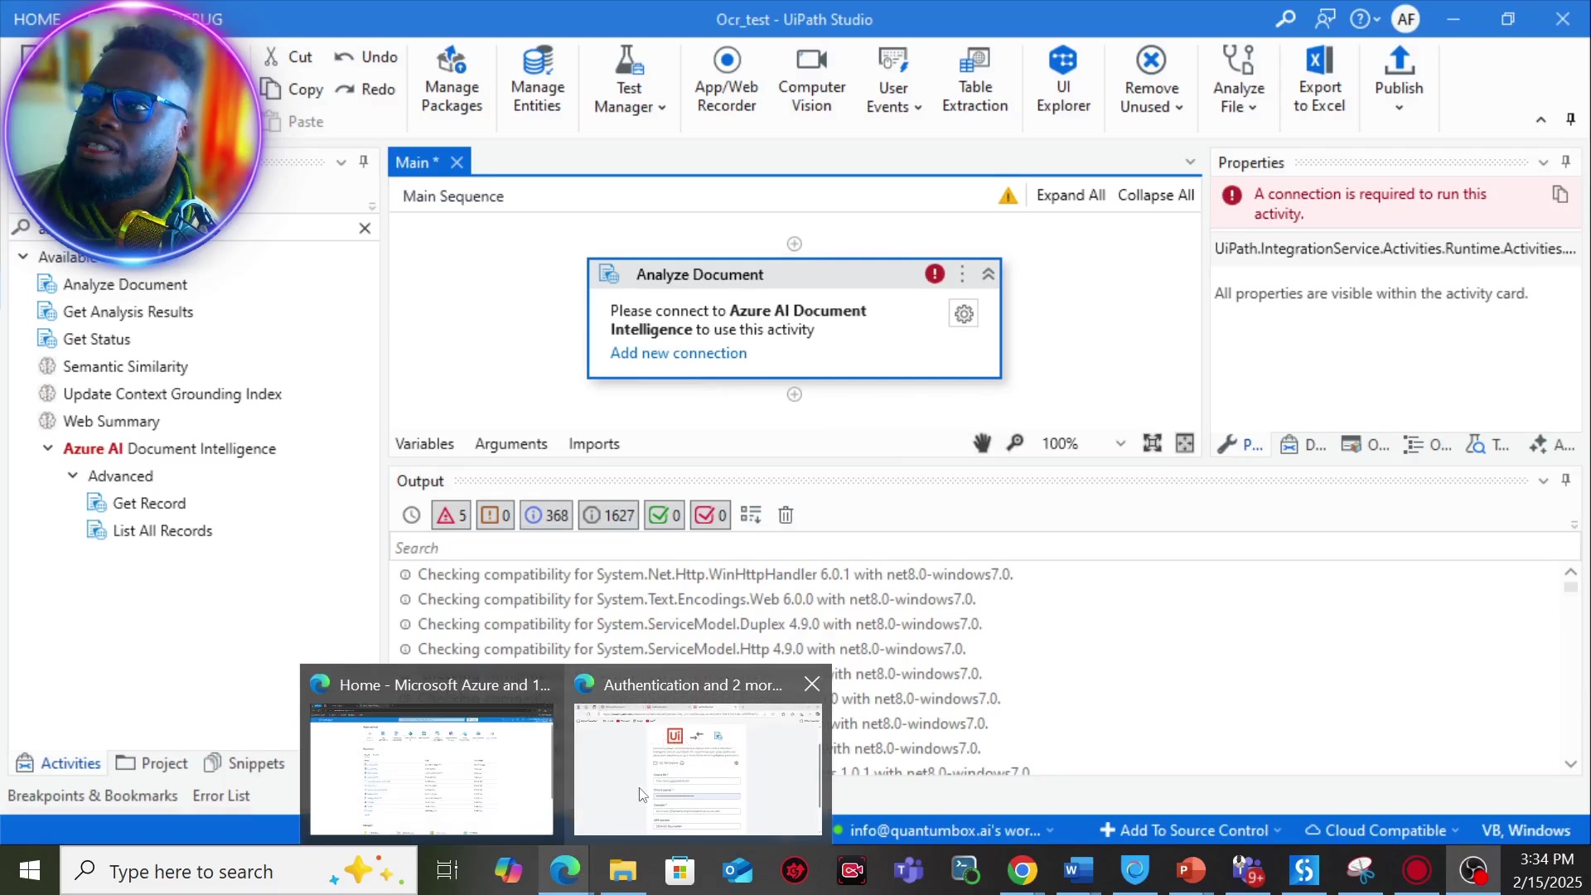Click the Analyze Document error indicator
This screenshot has height=895, width=1591.
coord(935,274)
